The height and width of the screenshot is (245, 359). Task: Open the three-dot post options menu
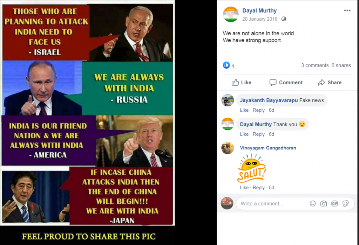coord(347,10)
